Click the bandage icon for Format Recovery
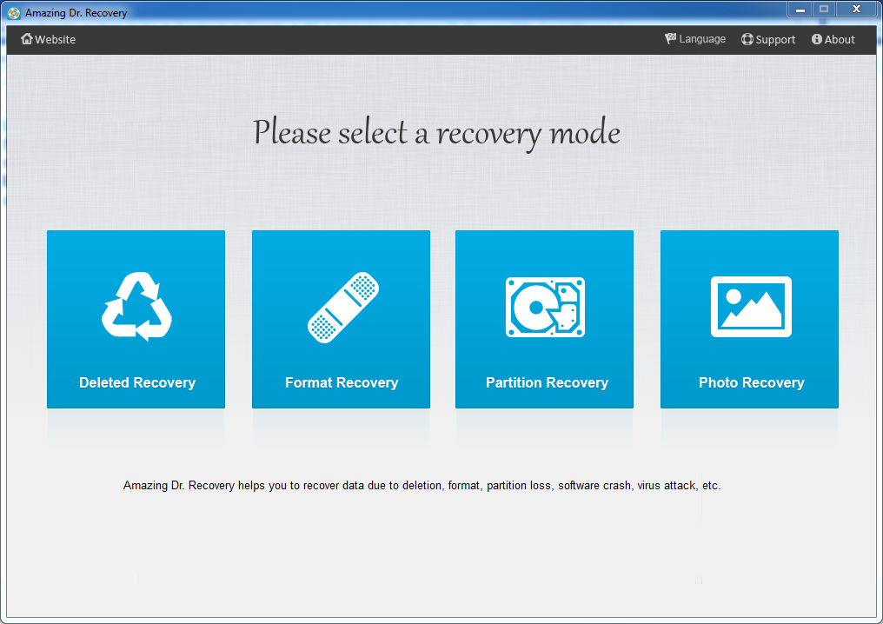This screenshot has height=624, width=883. (x=343, y=308)
